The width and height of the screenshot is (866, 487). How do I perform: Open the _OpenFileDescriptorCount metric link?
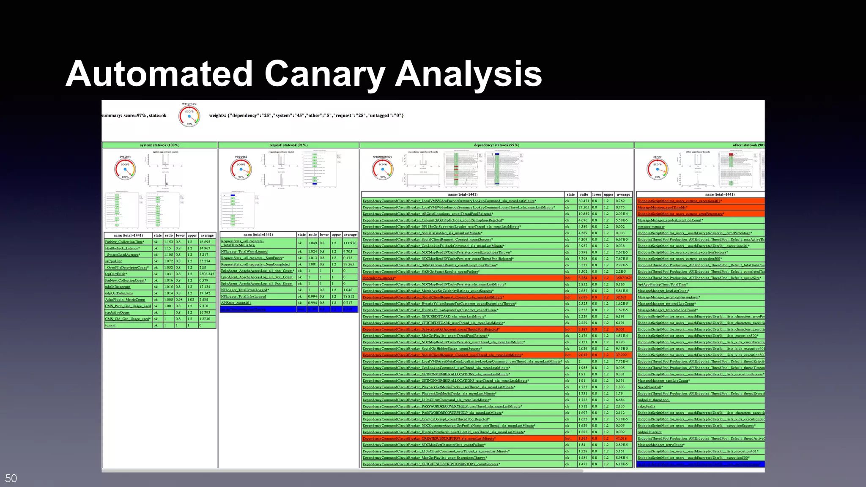click(x=127, y=268)
